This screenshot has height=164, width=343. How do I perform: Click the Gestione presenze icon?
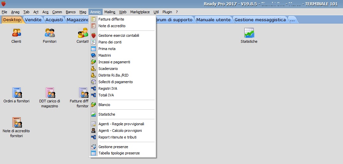(93, 147)
